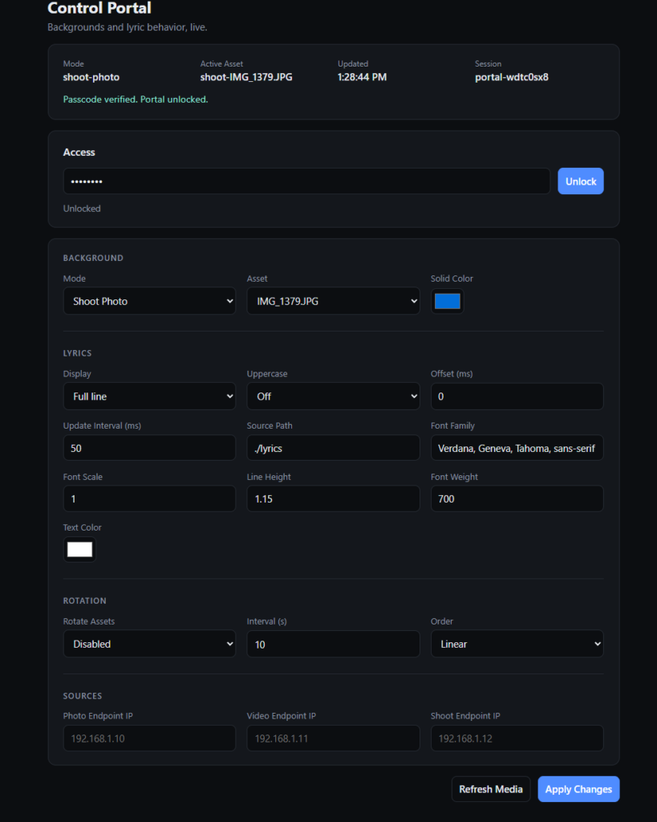This screenshot has height=822, width=657.
Task: Click the Offset (ms) input field
Action: [x=517, y=397]
